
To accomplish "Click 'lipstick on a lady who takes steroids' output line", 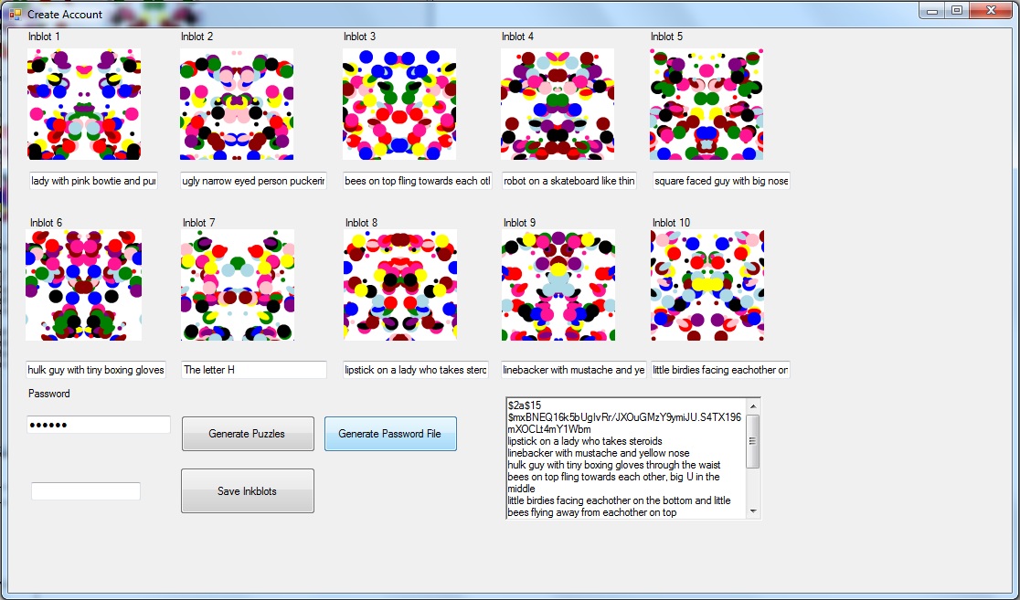I will coord(585,441).
